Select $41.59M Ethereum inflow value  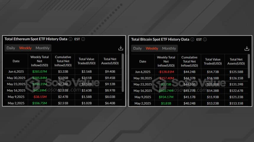tap(40, 90)
